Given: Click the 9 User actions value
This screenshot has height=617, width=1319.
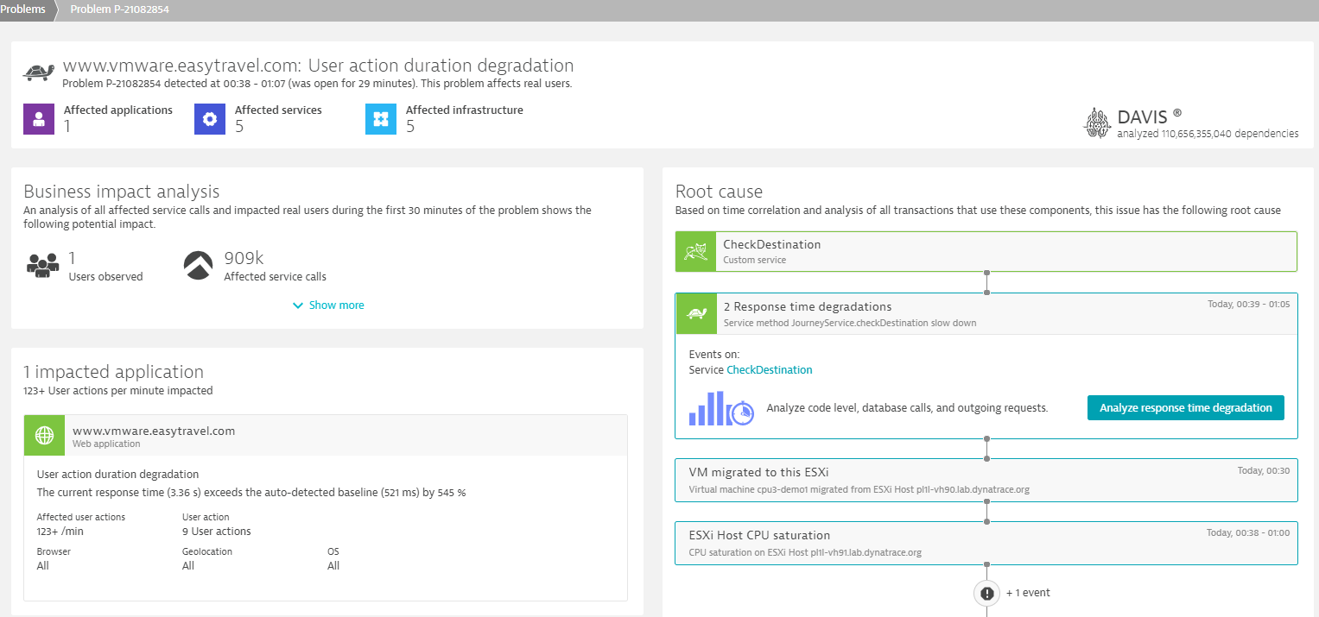Looking at the screenshot, I should 217,532.
